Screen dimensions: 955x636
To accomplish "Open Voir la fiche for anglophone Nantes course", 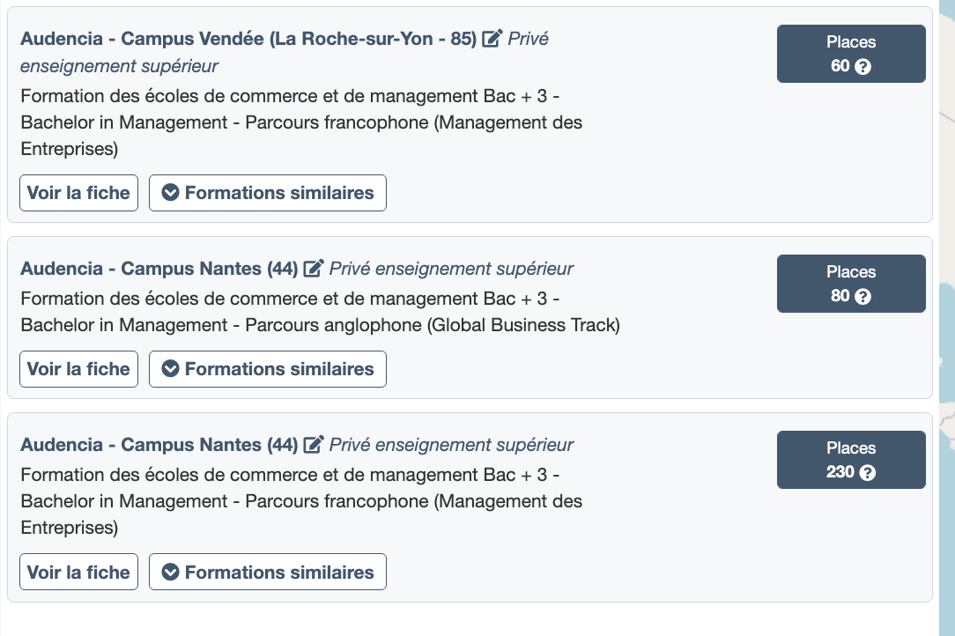I will coord(78,369).
